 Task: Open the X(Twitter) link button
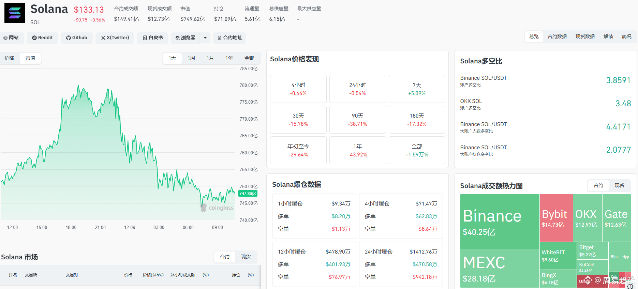(115, 38)
